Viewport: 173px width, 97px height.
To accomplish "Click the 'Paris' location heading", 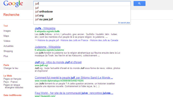I will pyautogui.click(x=6, y=65).
